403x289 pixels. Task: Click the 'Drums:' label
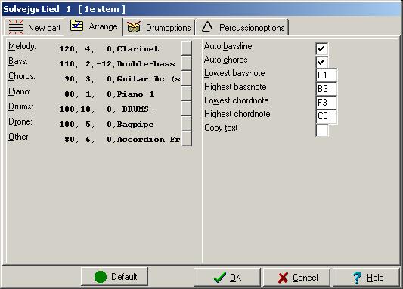click(20, 107)
